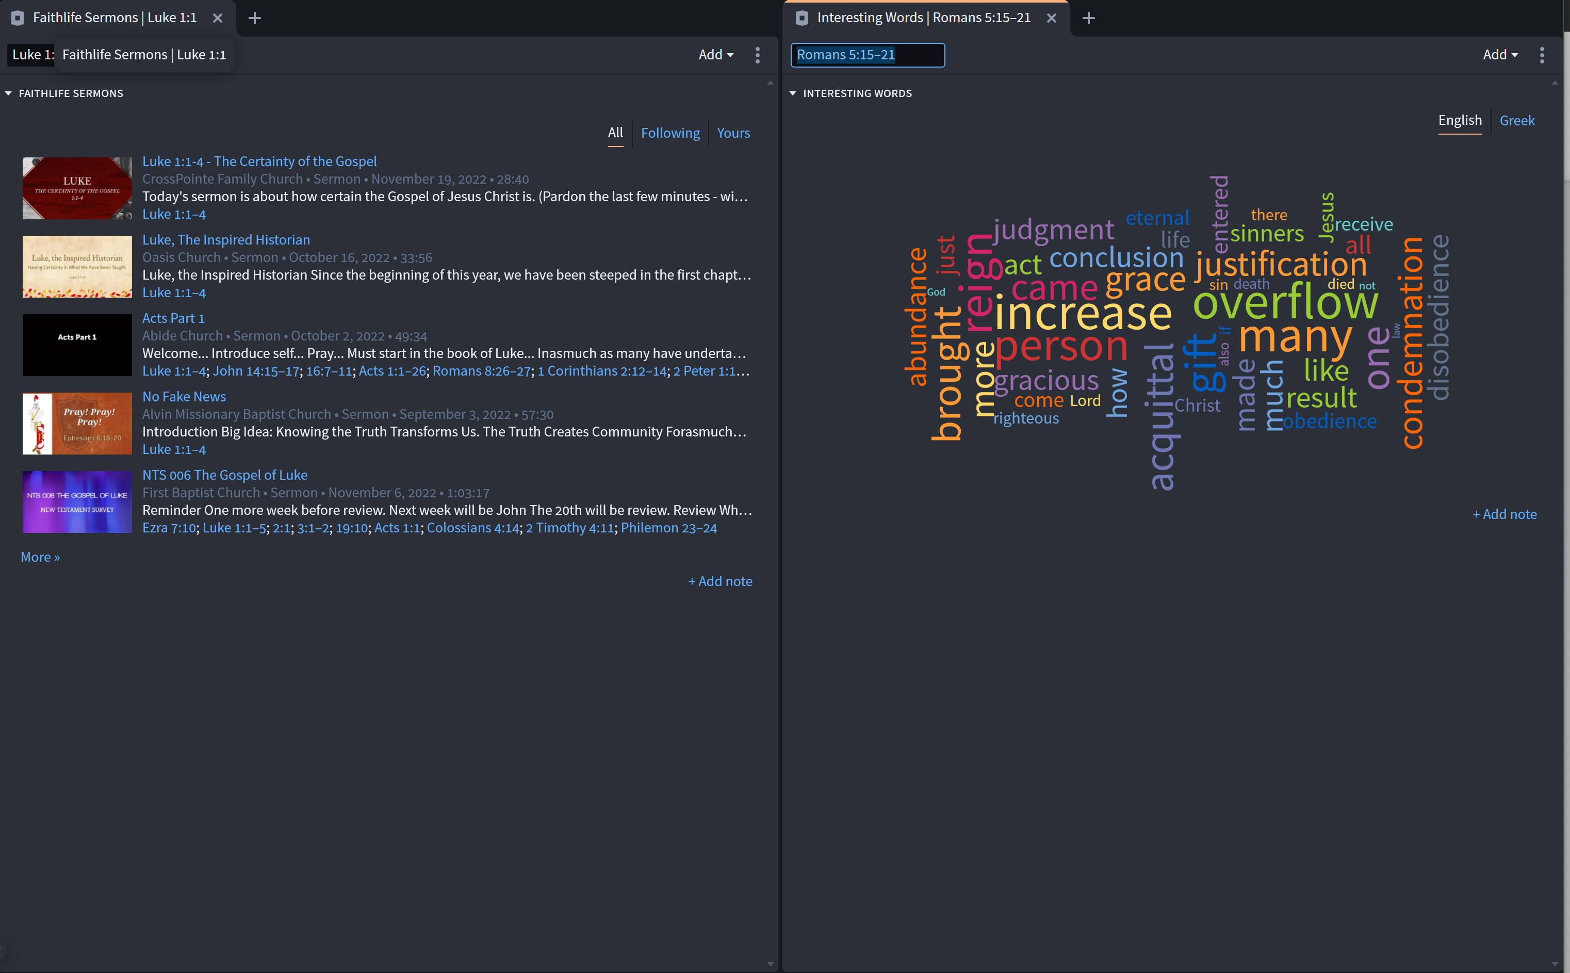Click the Romans 5:15–21 reference box
The image size is (1570, 973).
coord(867,55)
